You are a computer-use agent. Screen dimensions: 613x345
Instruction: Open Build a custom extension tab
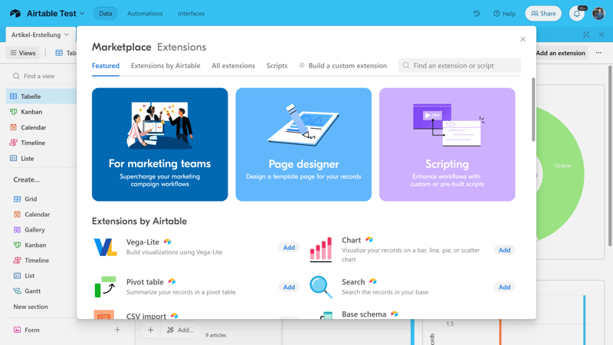[x=343, y=66]
